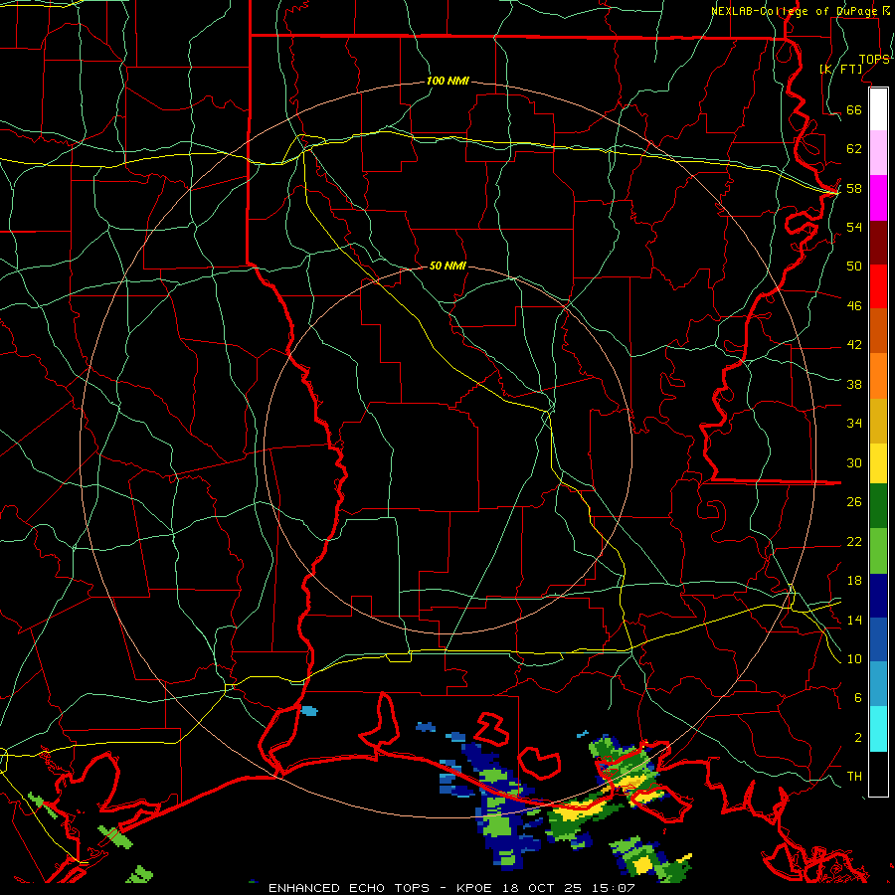The image size is (895, 895).
Task: Click the "2" legend value
Action: [858, 737]
